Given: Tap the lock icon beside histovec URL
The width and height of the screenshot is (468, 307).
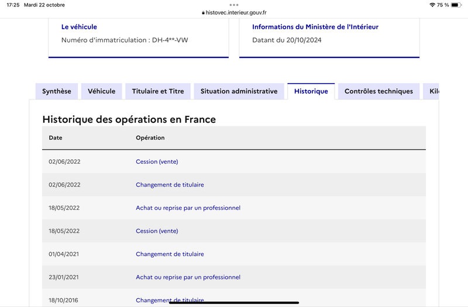Looking at the screenshot, I should [203, 13].
